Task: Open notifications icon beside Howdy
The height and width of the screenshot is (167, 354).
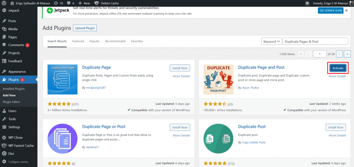Action: tap(307, 3)
